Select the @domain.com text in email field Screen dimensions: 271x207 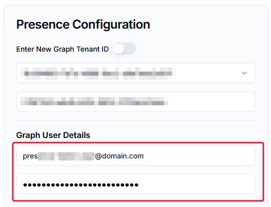coord(119,156)
